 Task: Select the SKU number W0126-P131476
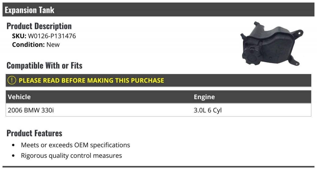52,36
